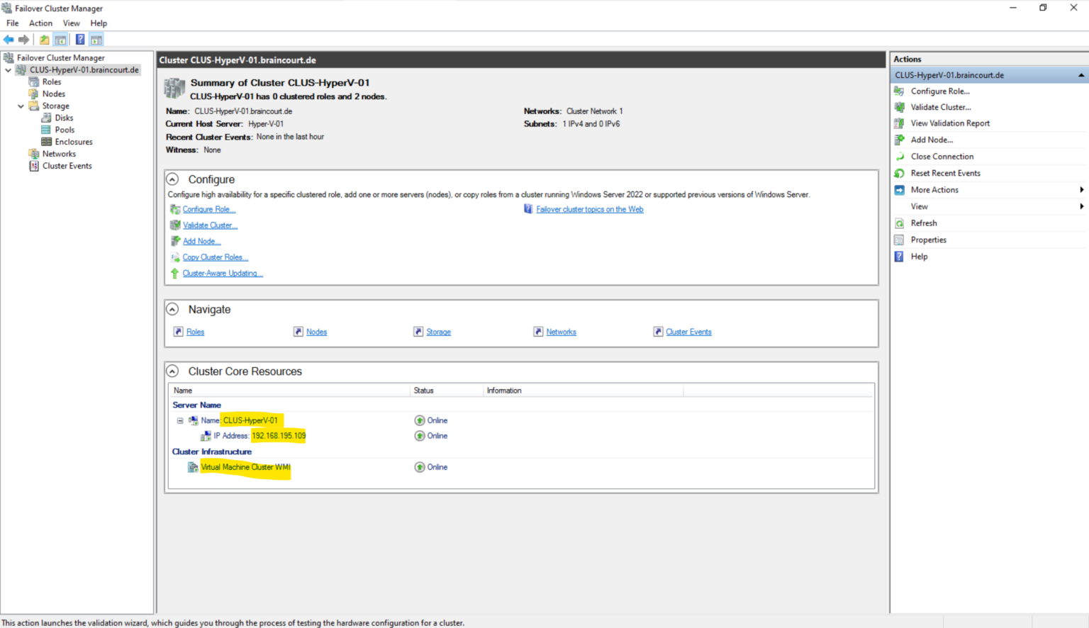Collapse the CLUS-HyperV-01 server name tree
The width and height of the screenshot is (1089, 628).
point(180,420)
